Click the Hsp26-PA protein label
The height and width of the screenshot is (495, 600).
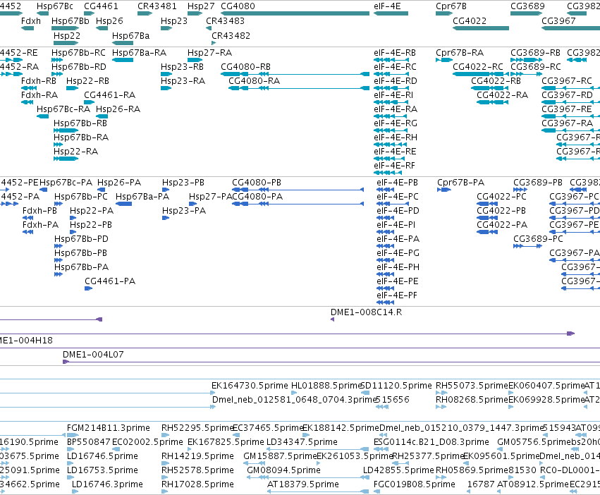[x=119, y=182]
